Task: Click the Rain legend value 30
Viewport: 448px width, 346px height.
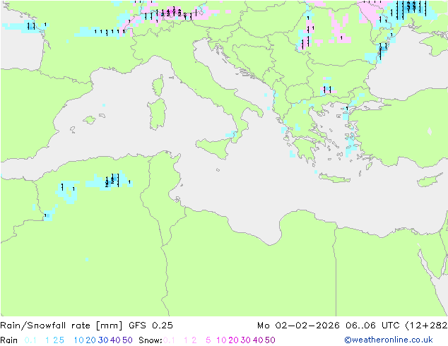Action: 103,340
